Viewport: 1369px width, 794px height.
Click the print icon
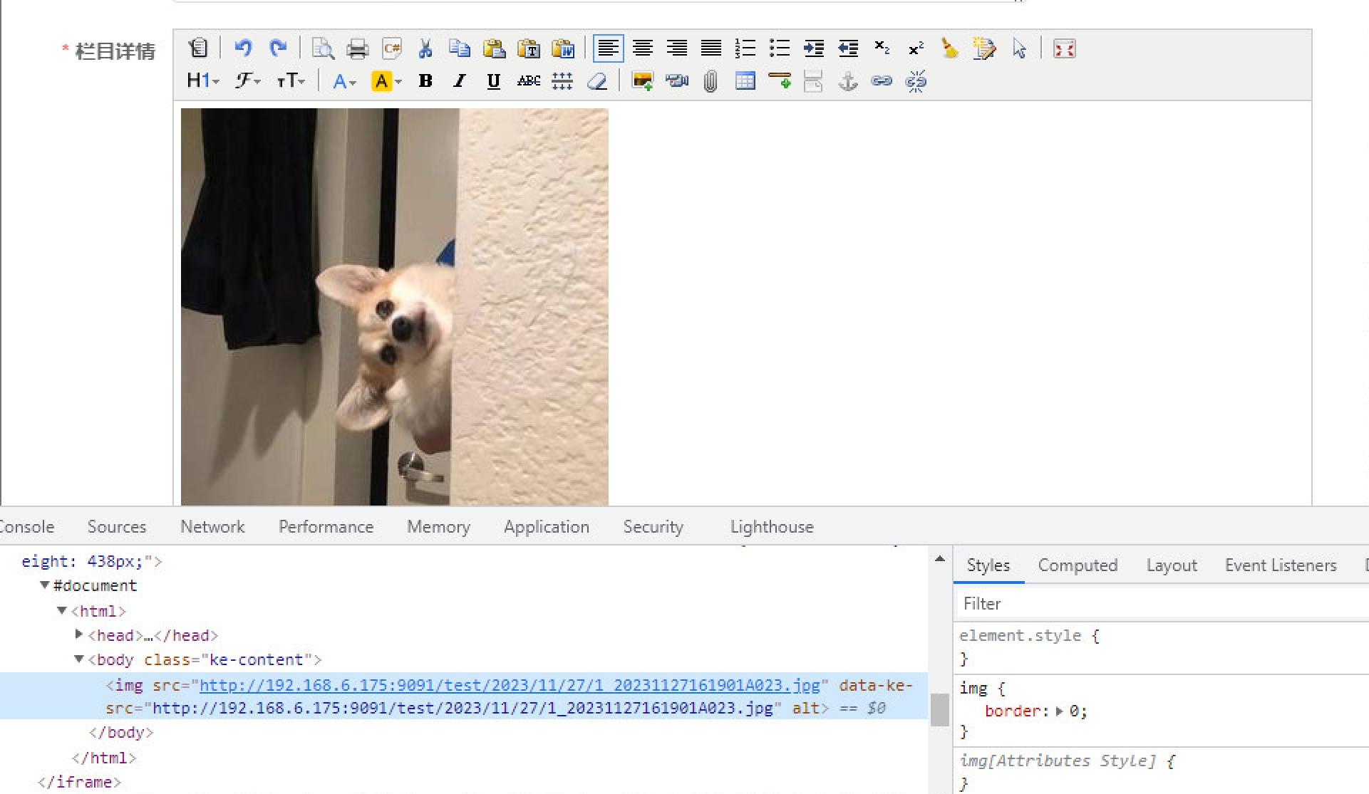click(x=357, y=48)
